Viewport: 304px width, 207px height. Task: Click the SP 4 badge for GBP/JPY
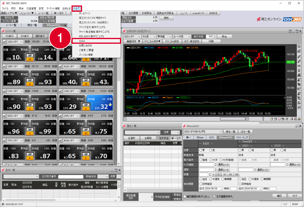30,82
